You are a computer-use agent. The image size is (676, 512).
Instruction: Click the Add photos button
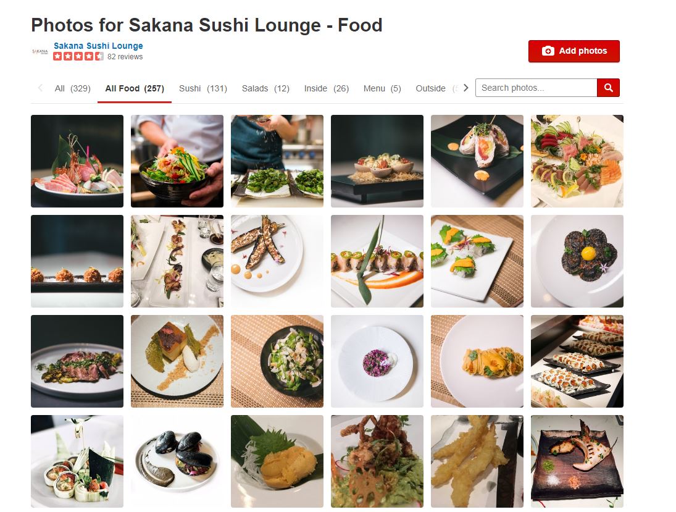click(574, 51)
